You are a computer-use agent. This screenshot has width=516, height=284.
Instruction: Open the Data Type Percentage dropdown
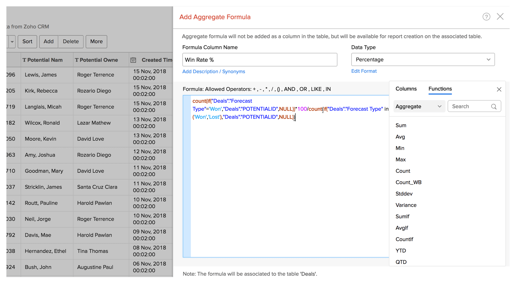pyautogui.click(x=423, y=60)
